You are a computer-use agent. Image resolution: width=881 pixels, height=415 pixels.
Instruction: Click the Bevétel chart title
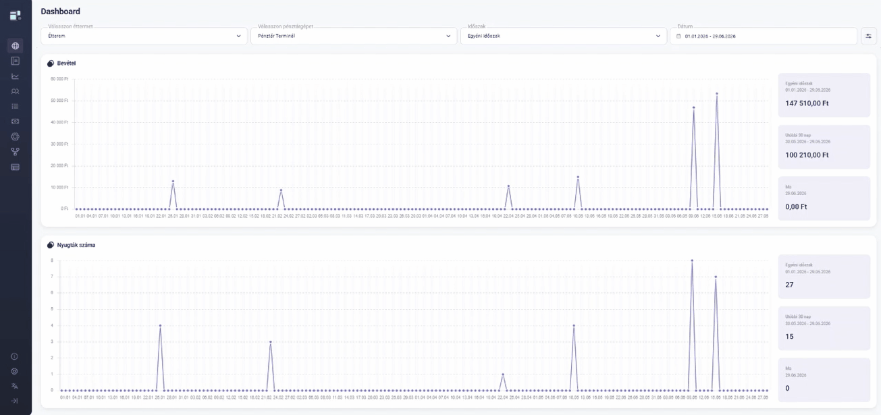coord(66,63)
